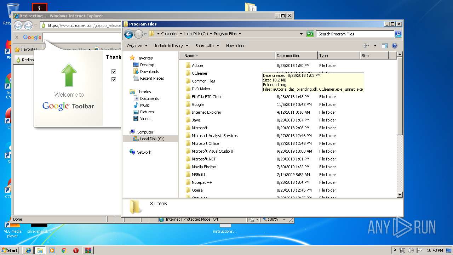The height and width of the screenshot is (255, 453).
Task: Go back in Internet Explorer window
Action: tap(18, 25)
